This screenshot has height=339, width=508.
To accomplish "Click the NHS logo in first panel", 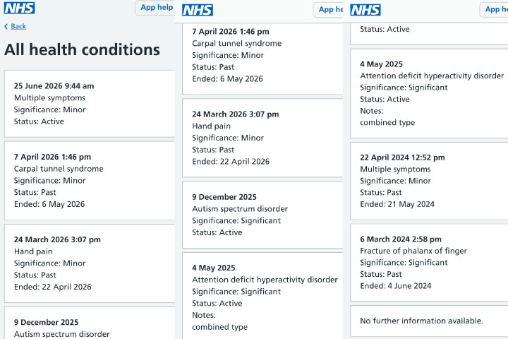I will 20,8.
